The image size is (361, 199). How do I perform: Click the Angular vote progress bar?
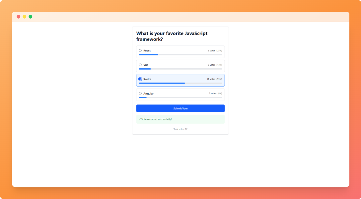(x=180, y=98)
